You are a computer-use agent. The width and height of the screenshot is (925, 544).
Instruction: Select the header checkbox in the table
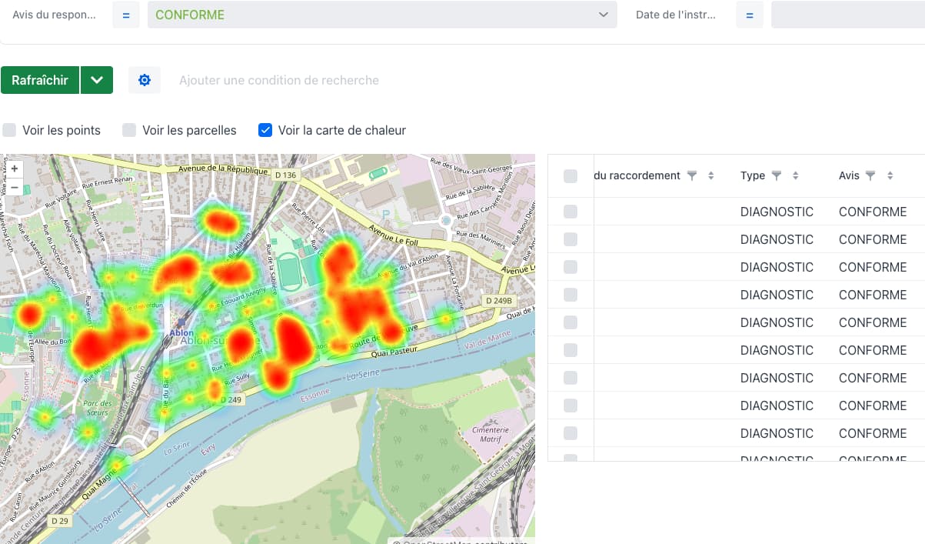(x=570, y=175)
